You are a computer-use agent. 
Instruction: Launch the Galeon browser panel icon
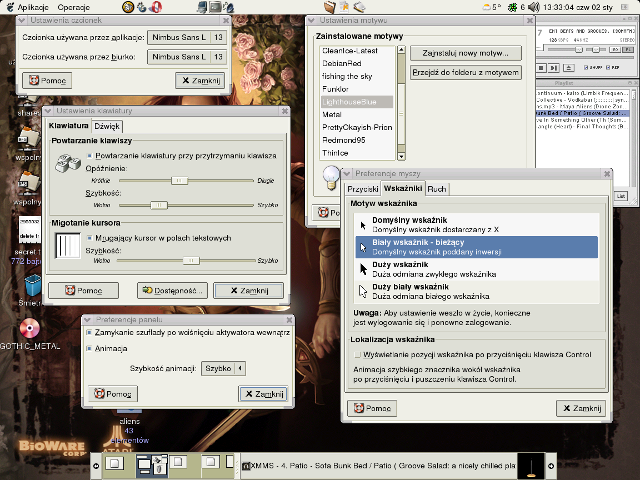141,7
